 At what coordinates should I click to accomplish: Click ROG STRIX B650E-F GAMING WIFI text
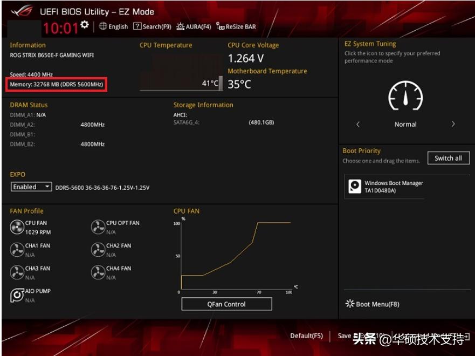tap(52, 55)
